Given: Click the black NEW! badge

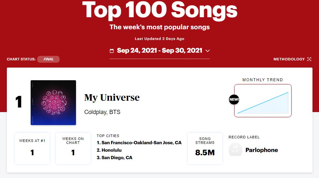Looking at the screenshot, I should tap(234, 99).
